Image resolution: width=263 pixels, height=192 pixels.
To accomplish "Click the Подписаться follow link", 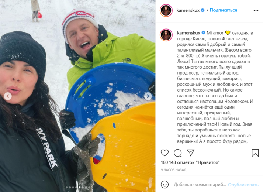I will [x=223, y=10].
